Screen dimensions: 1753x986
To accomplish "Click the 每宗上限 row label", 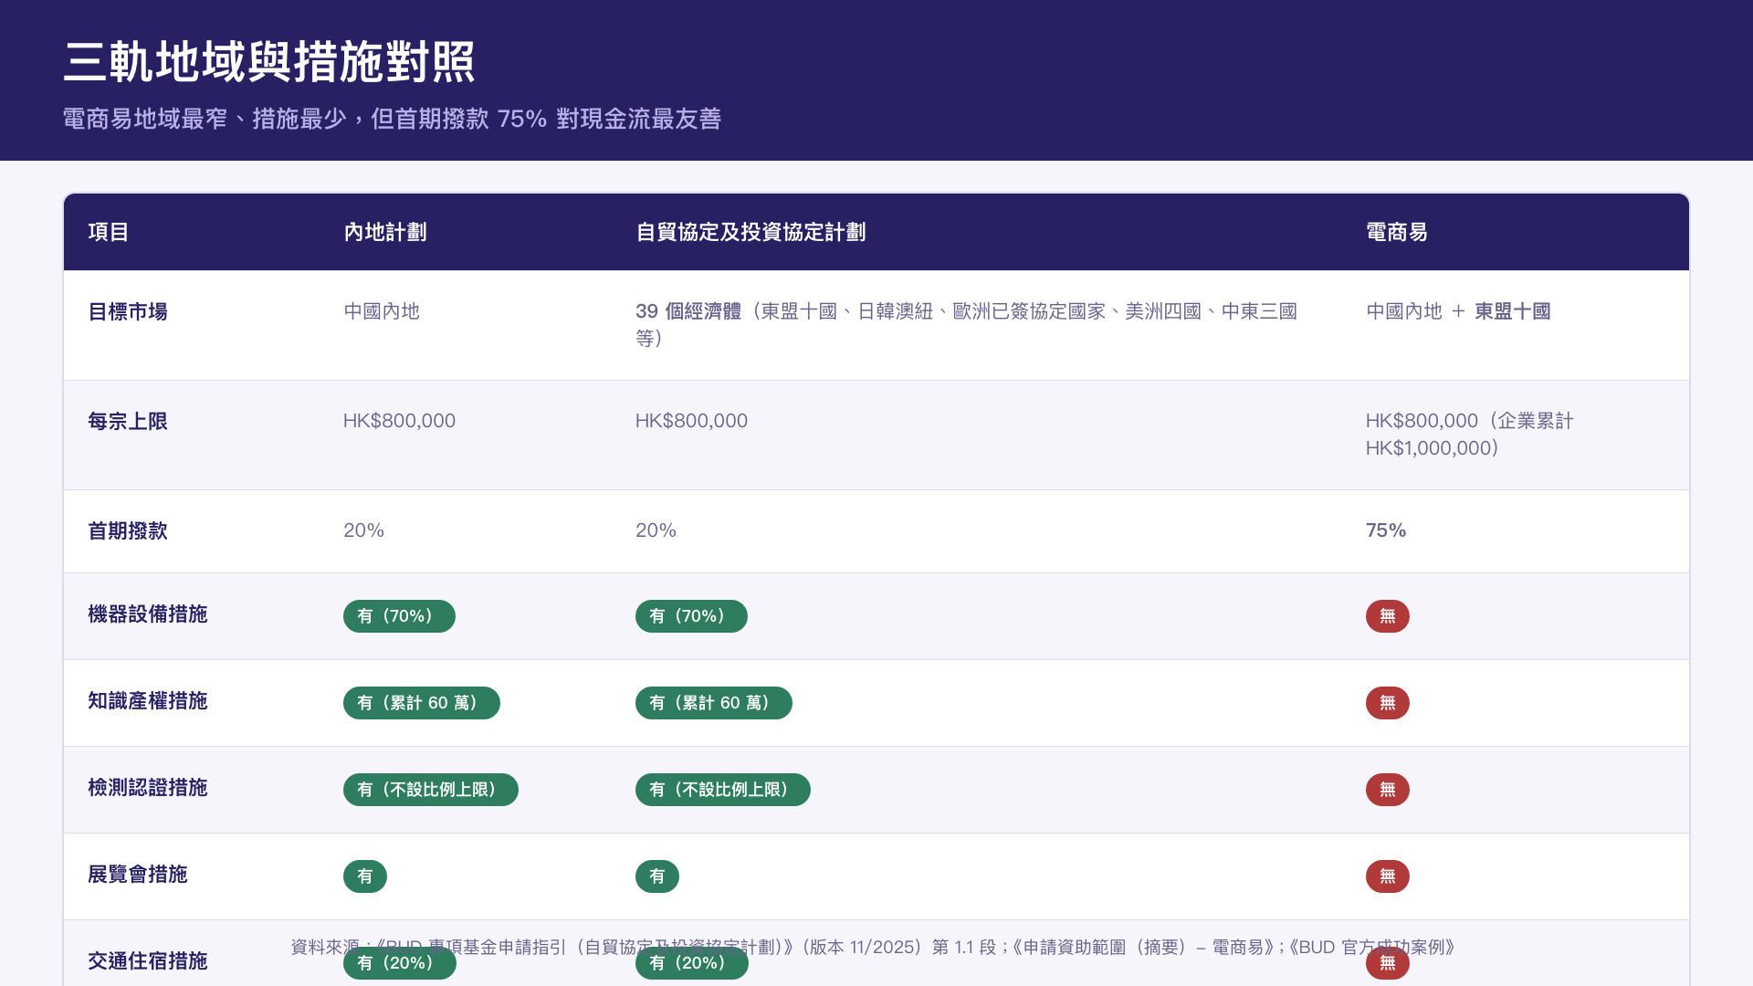I will click(128, 421).
